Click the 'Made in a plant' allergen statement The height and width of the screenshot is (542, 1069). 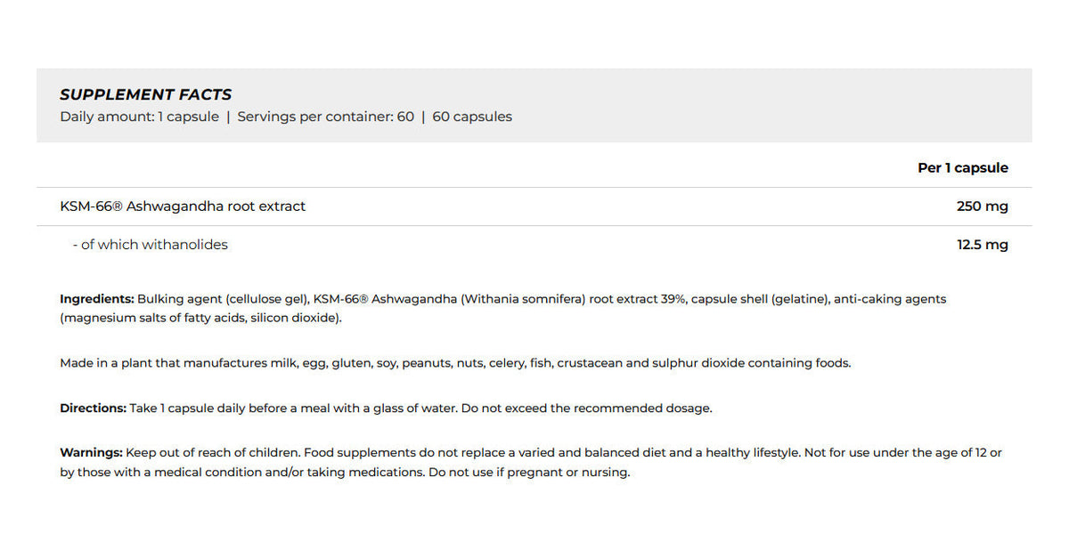(x=455, y=363)
